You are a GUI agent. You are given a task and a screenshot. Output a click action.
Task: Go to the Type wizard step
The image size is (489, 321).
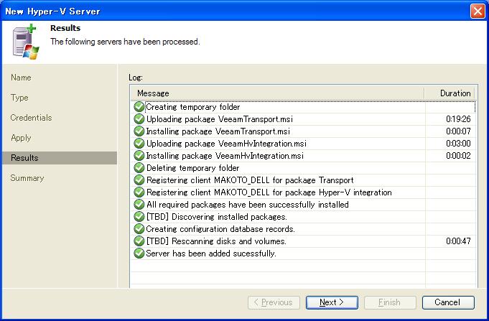pos(19,98)
